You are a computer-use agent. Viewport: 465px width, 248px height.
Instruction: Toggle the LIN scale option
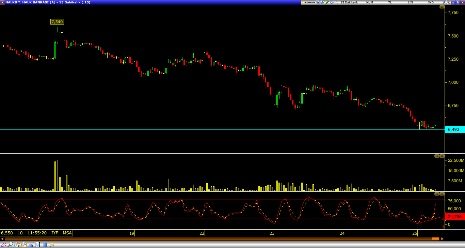[410, 2]
